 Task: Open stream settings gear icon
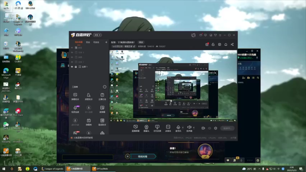point(215,128)
